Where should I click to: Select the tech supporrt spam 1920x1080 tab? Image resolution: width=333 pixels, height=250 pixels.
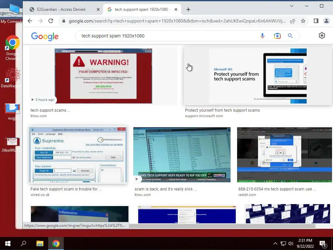coord(141,9)
